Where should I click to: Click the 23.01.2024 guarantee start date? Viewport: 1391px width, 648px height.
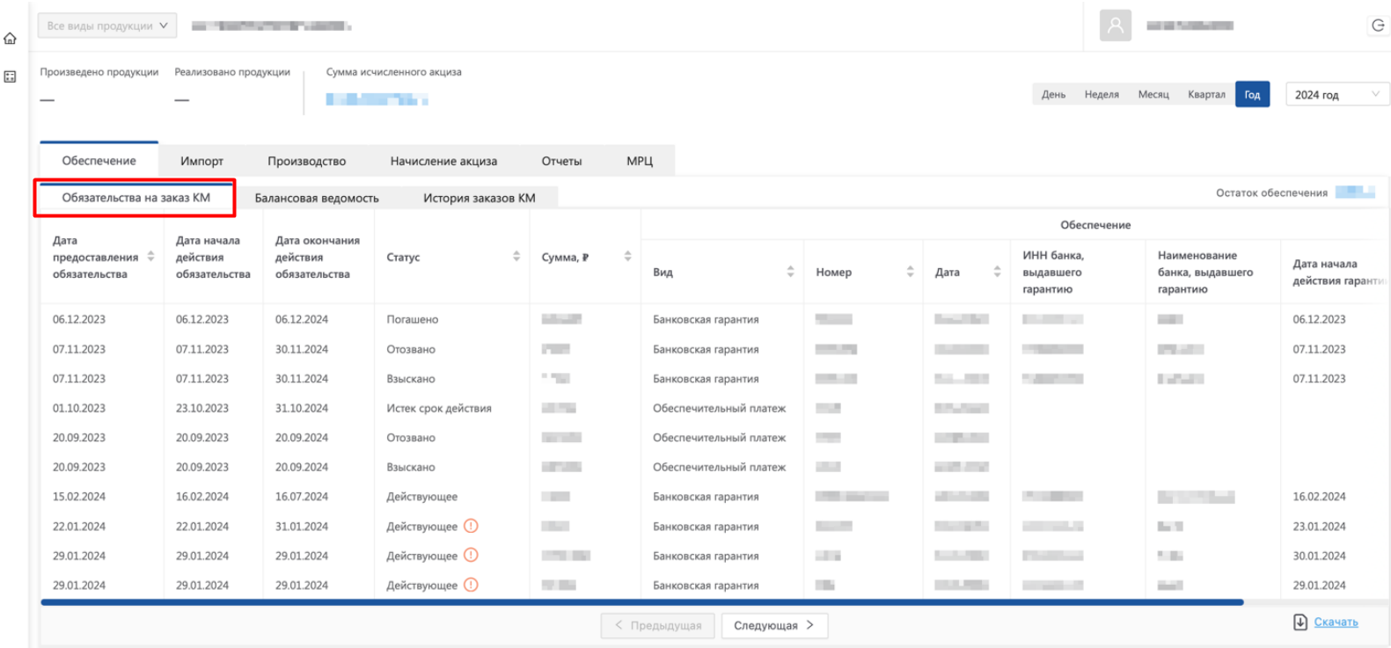1319,526
